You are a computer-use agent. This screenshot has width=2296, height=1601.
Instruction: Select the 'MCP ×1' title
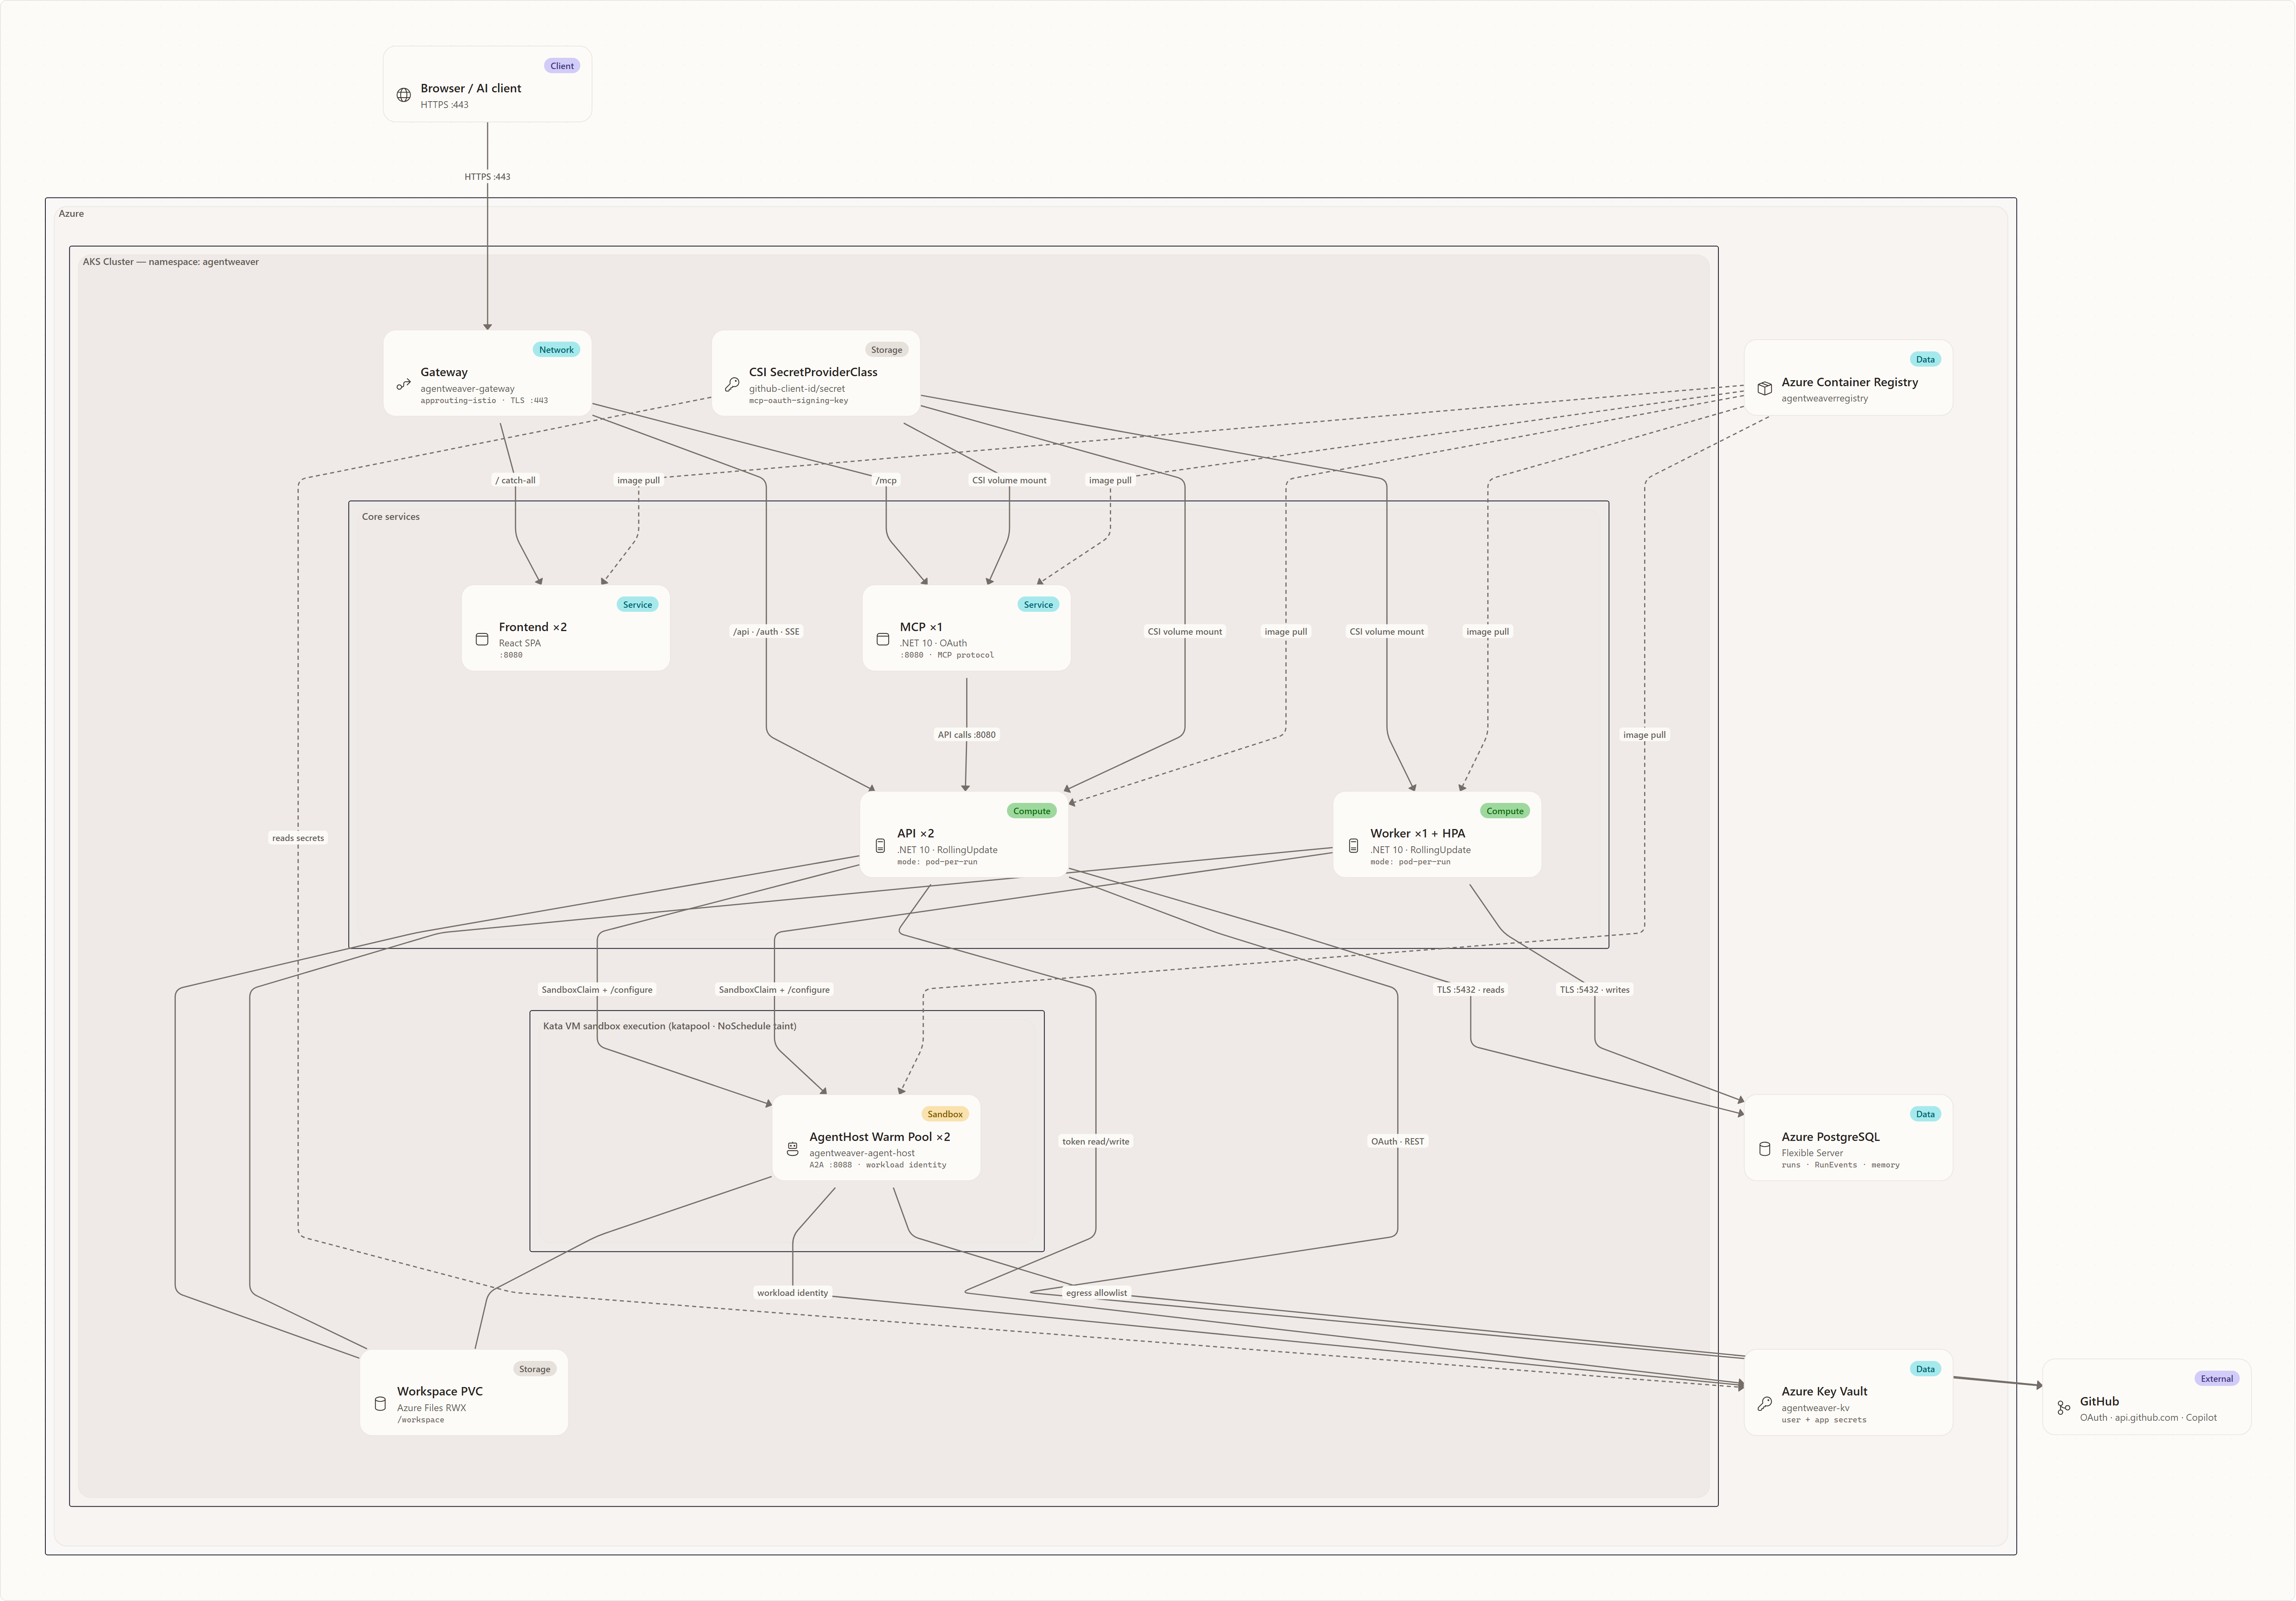(921, 627)
